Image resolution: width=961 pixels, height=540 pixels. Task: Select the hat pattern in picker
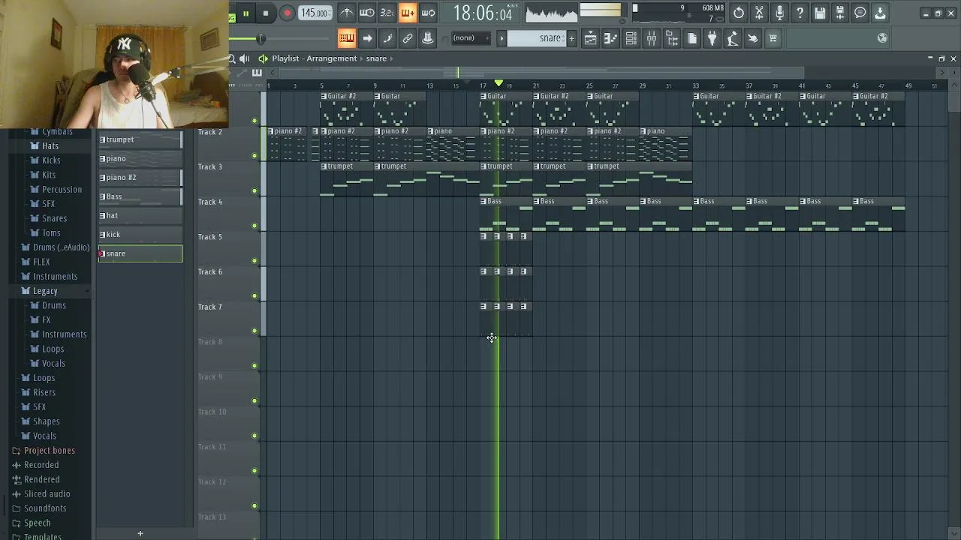tap(140, 216)
